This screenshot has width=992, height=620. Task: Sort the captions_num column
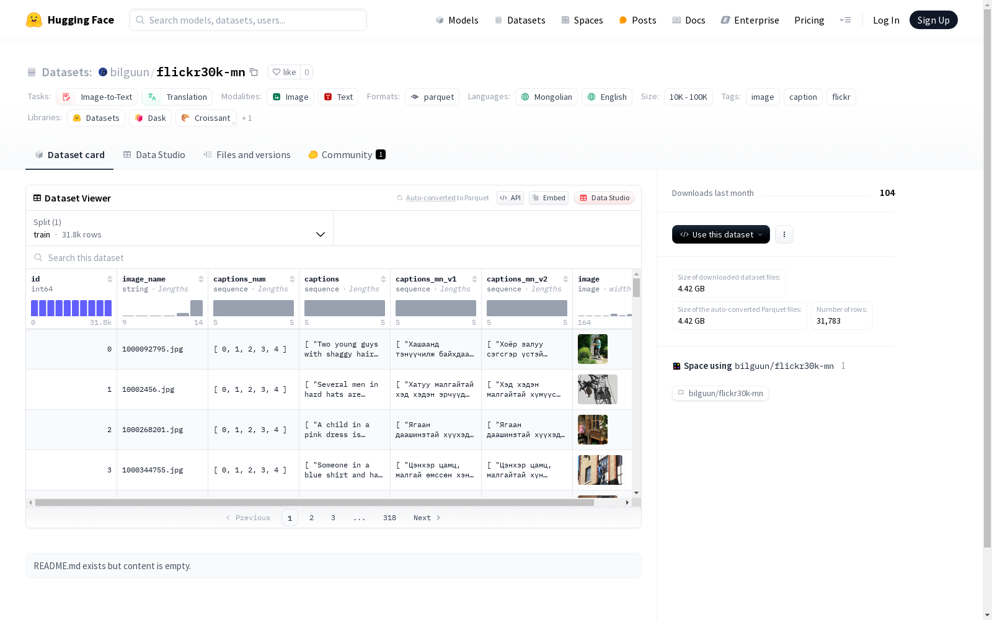click(x=292, y=279)
